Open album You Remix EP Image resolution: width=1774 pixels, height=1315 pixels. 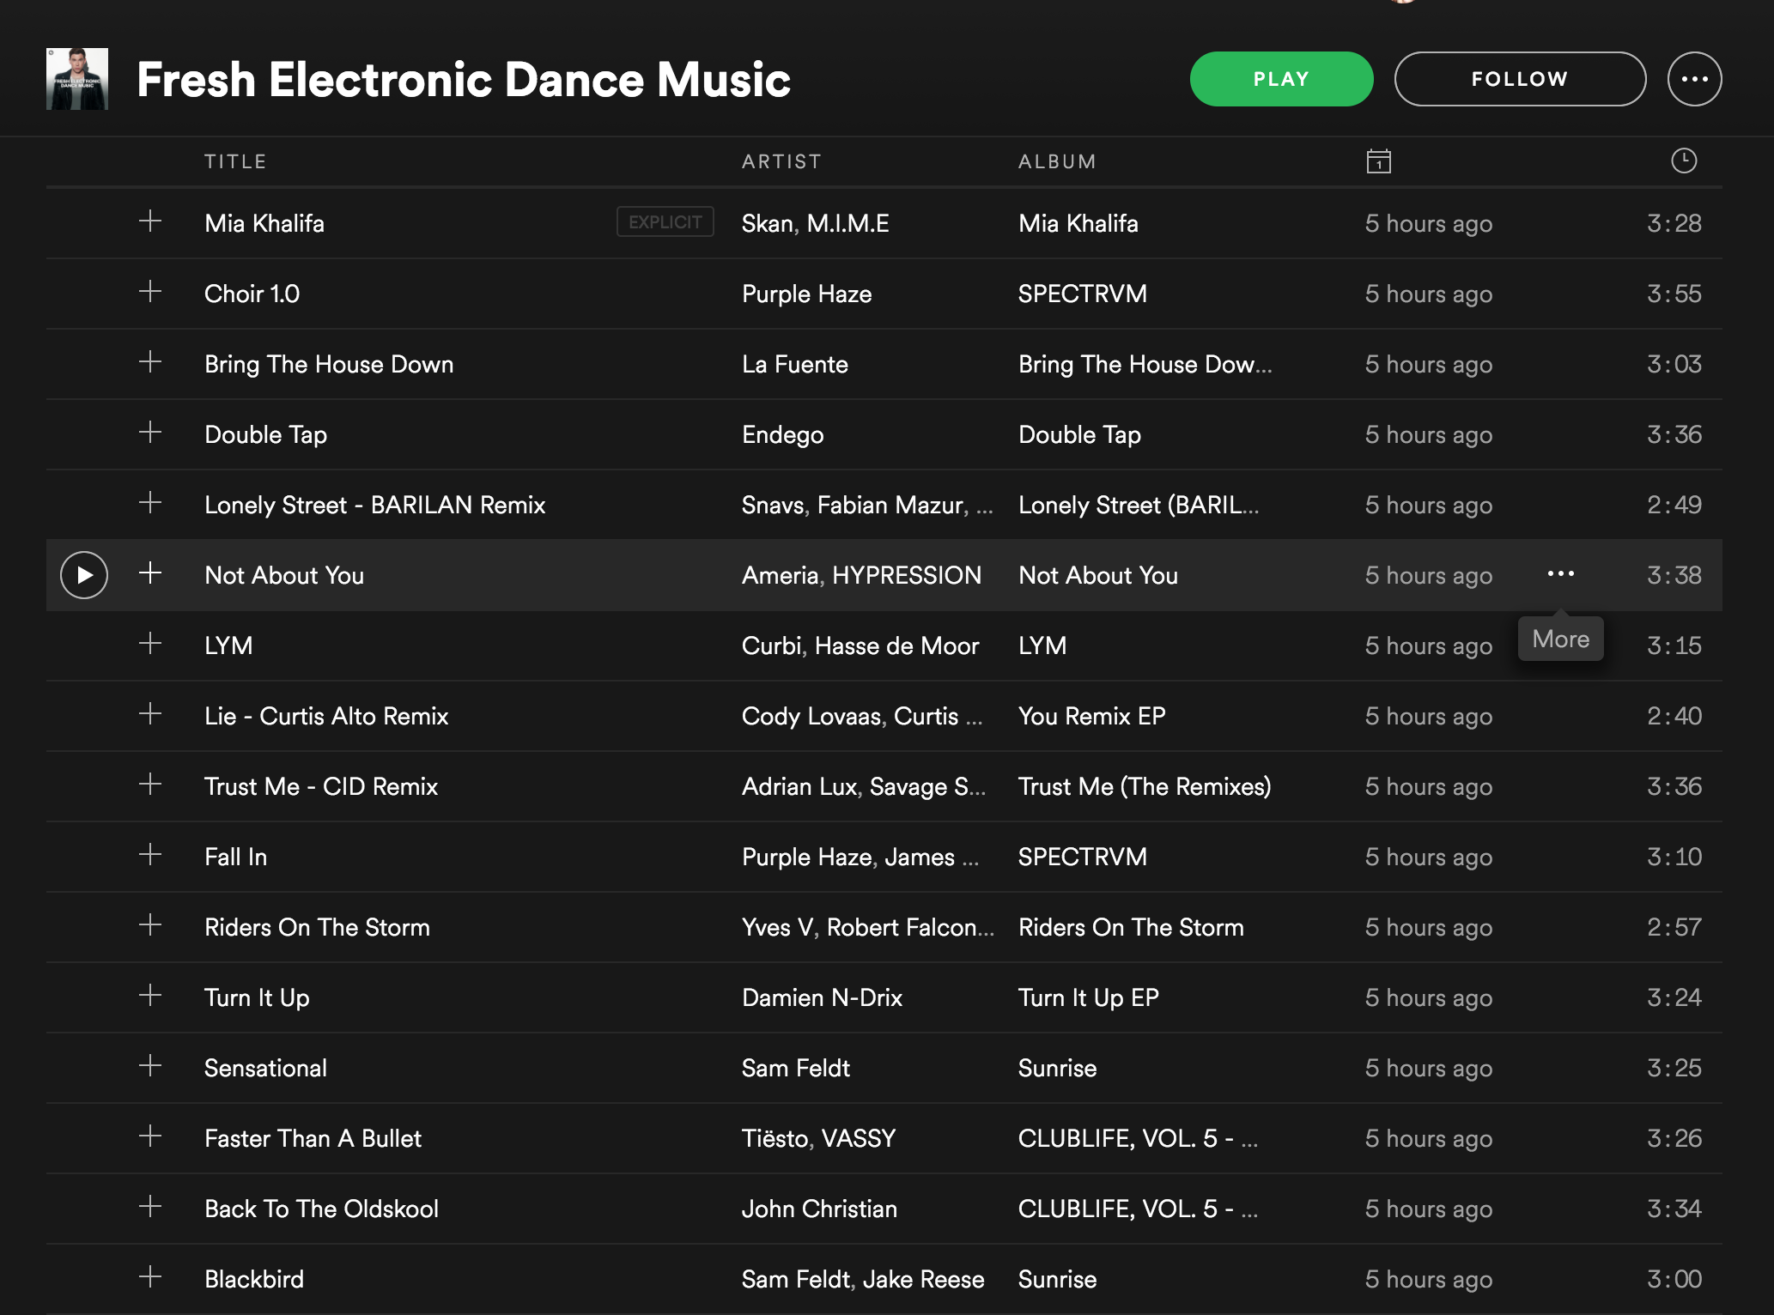(1092, 717)
